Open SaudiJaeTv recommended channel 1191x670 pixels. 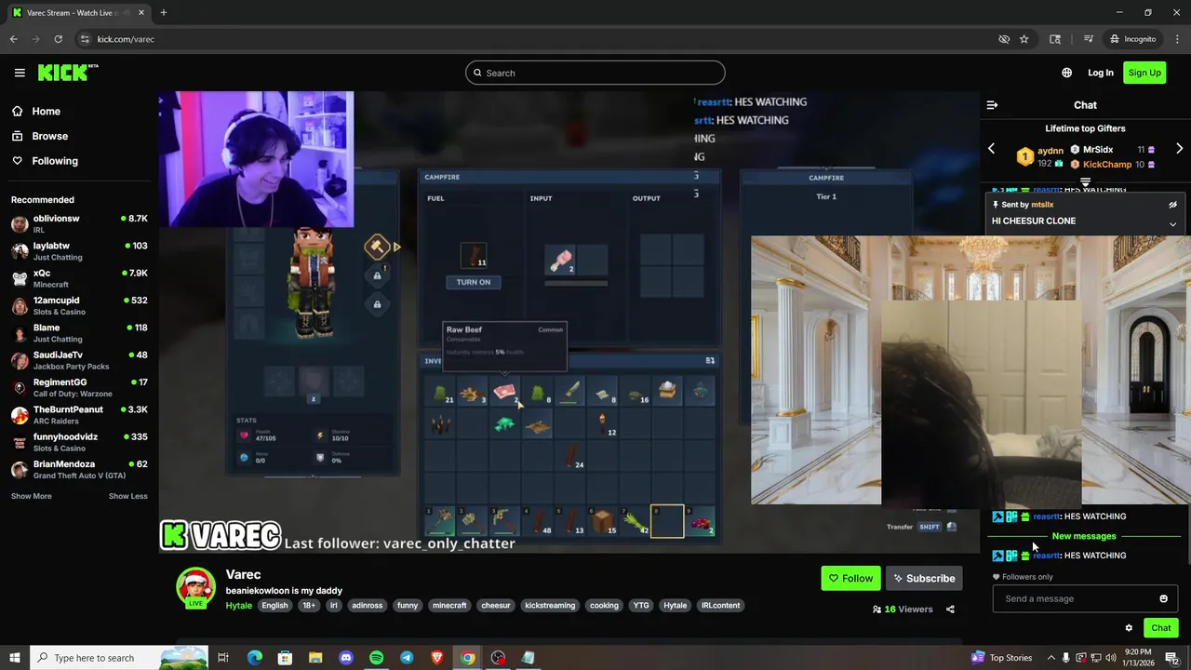(x=79, y=360)
